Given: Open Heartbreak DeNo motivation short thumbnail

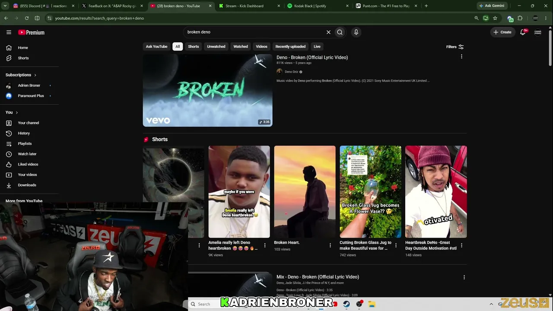Looking at the screenshot, I should click(436, 192).
